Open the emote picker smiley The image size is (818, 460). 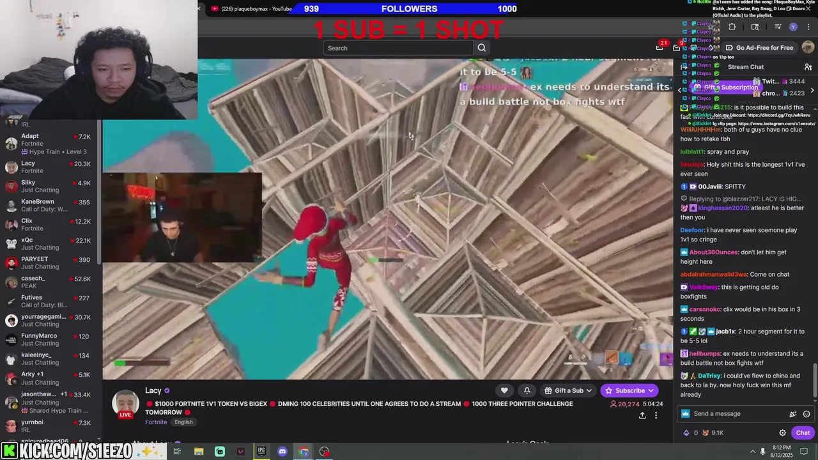tap(806, 414)
